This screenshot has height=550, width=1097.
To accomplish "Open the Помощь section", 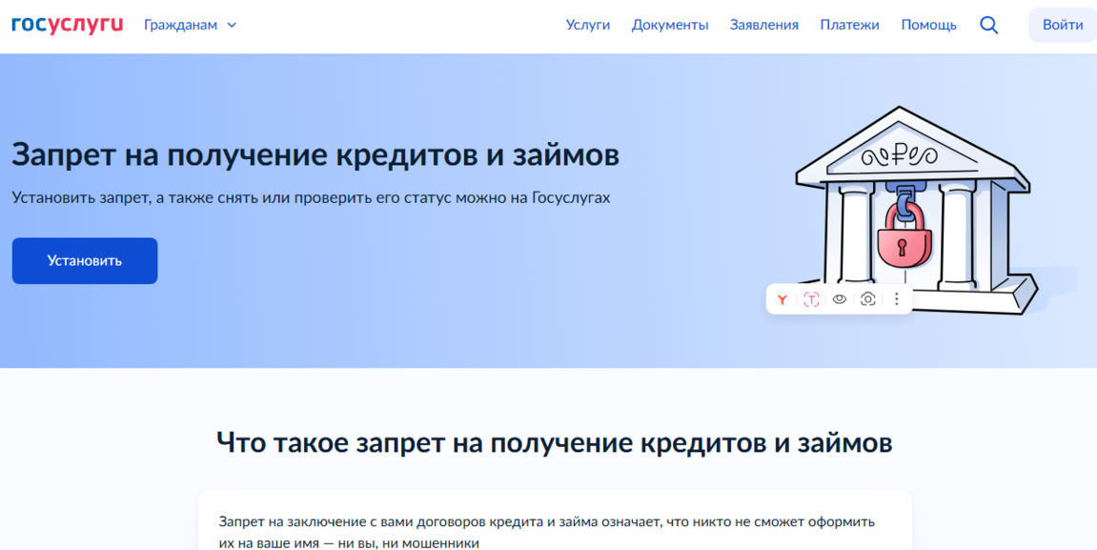I will [x=928, y=25].
